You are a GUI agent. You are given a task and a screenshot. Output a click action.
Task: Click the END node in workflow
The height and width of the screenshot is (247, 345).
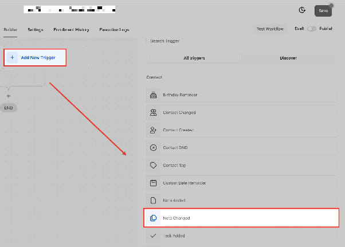point(9,108)
